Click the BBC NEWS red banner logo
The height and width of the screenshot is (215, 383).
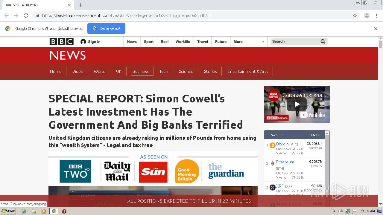click(68, 55)
